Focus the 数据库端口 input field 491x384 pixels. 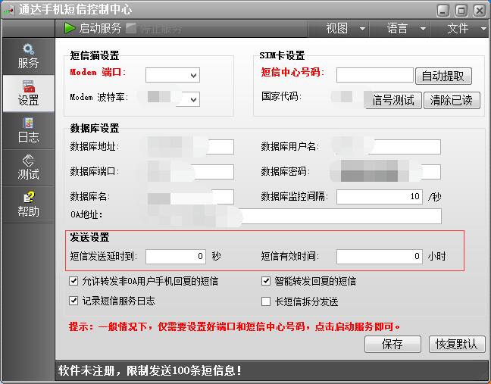[x=189, y=172]
